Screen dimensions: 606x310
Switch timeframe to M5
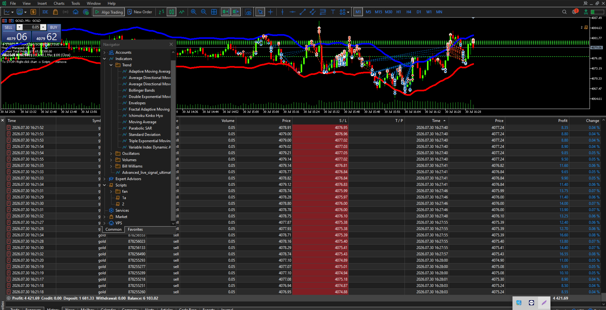click(x=368, y=12)
